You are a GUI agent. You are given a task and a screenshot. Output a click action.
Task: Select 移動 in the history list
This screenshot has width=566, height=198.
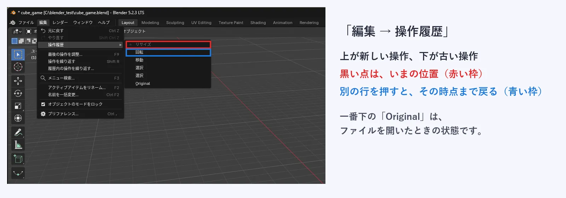[x=168, y=60]
